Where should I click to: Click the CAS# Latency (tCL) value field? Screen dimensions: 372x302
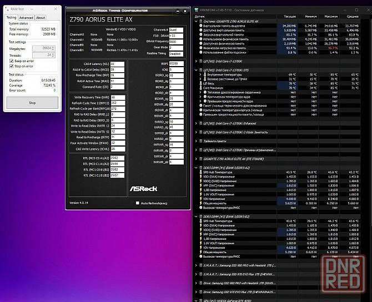(x=117, y=64)
